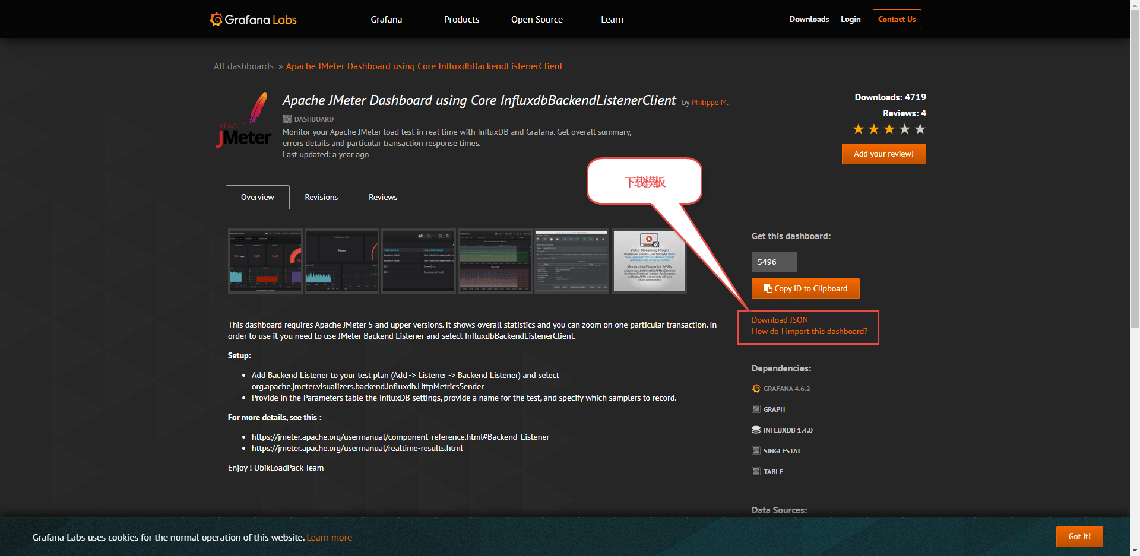
Task: Open the Products navigation menu
Action: pos(461,20)
